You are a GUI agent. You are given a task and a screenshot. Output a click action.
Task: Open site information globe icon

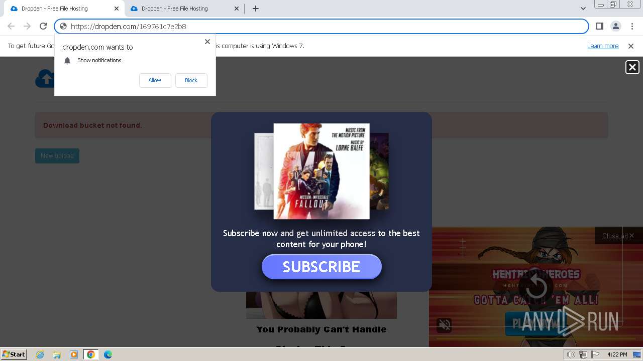pyautogui.click(x=63, y=27)
